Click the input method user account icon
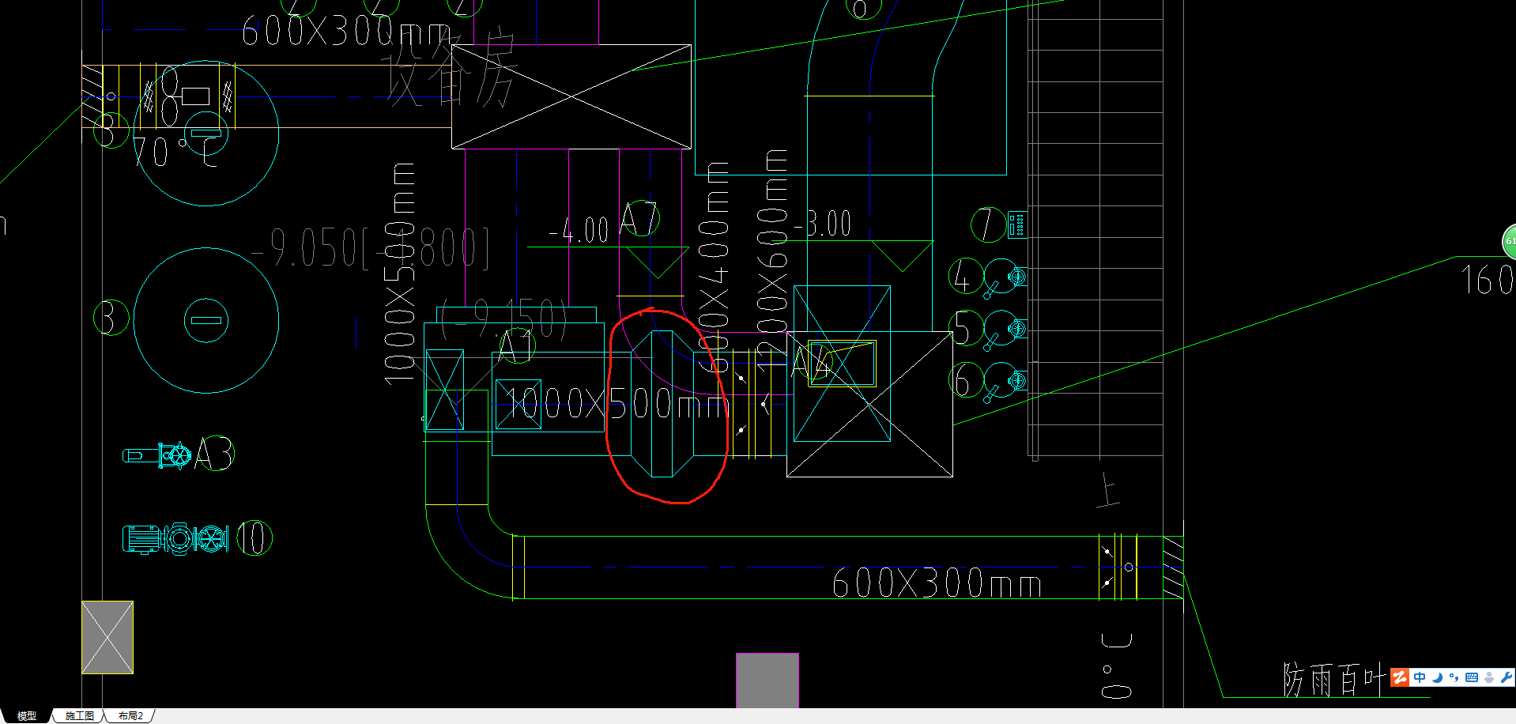 click(1489, 677)
